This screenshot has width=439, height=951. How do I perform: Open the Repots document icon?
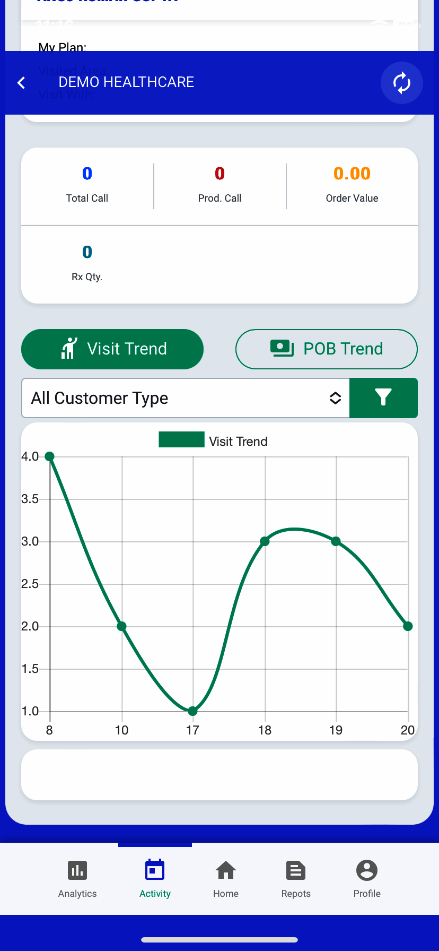pos(296,870)
